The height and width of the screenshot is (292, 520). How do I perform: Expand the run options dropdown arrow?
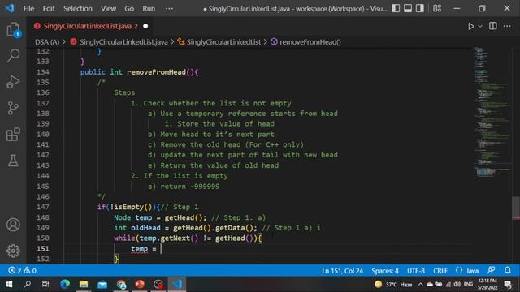click(x=480, y=26)
